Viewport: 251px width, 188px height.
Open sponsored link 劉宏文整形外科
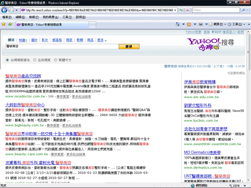[x=198, y=105]
